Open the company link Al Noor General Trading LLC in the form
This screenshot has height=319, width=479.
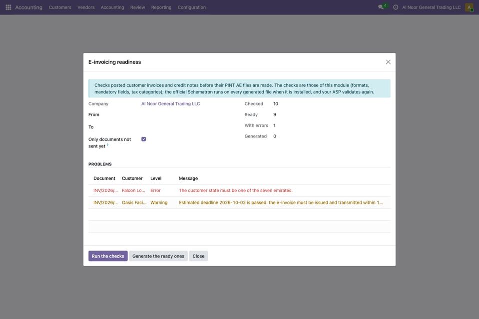tap(170, 104)
